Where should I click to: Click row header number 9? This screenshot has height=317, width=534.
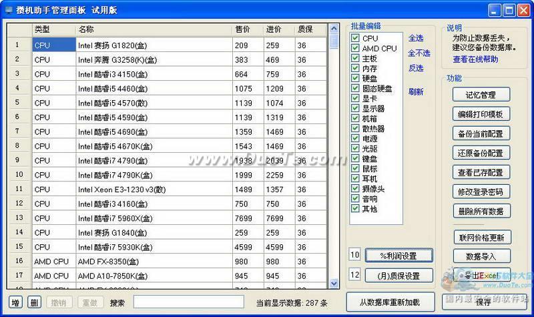click(20, 160)
